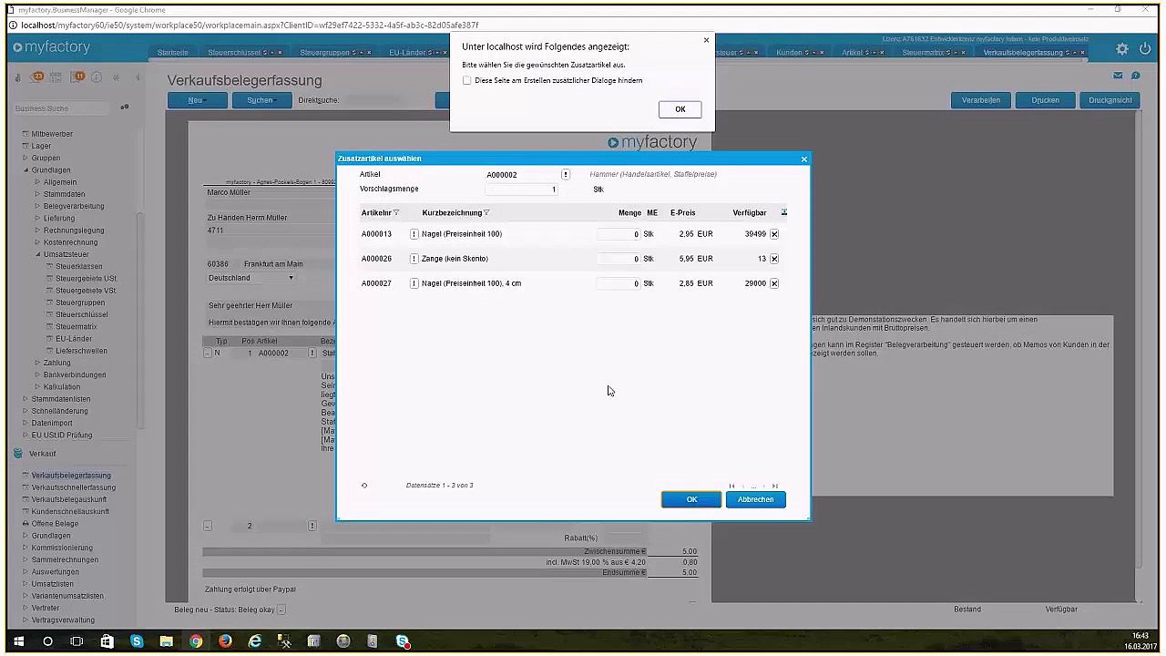Close the Zusatzartikel auswählen dialog
The height and width of the screenshot is (656, 1166).
coord(803,159)
